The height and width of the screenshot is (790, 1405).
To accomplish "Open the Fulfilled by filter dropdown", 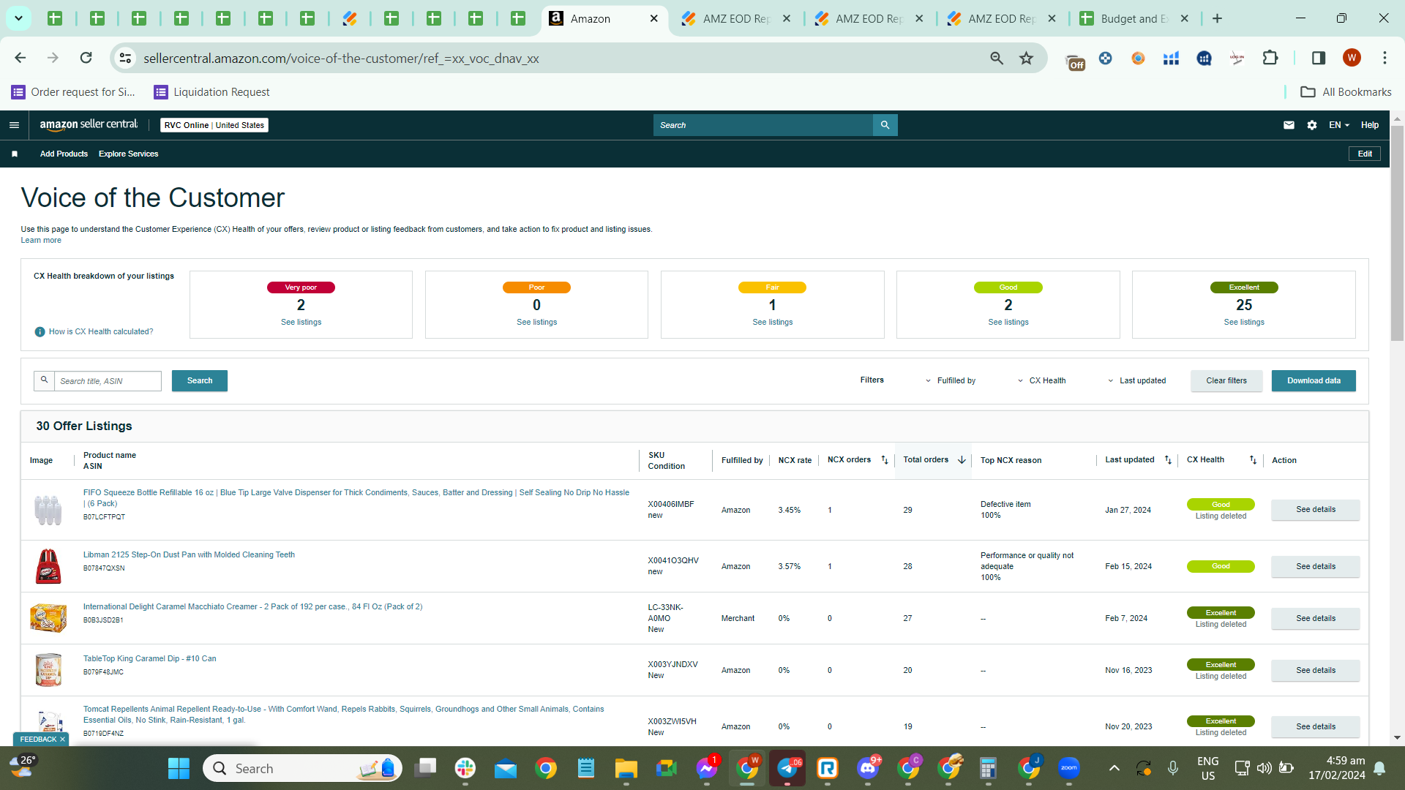I will point(950,380).
